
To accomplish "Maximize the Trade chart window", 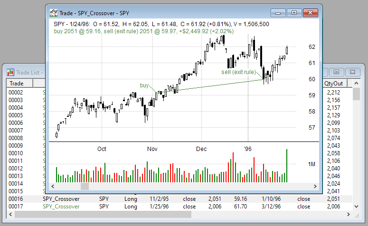I will (x=294, y=12).
